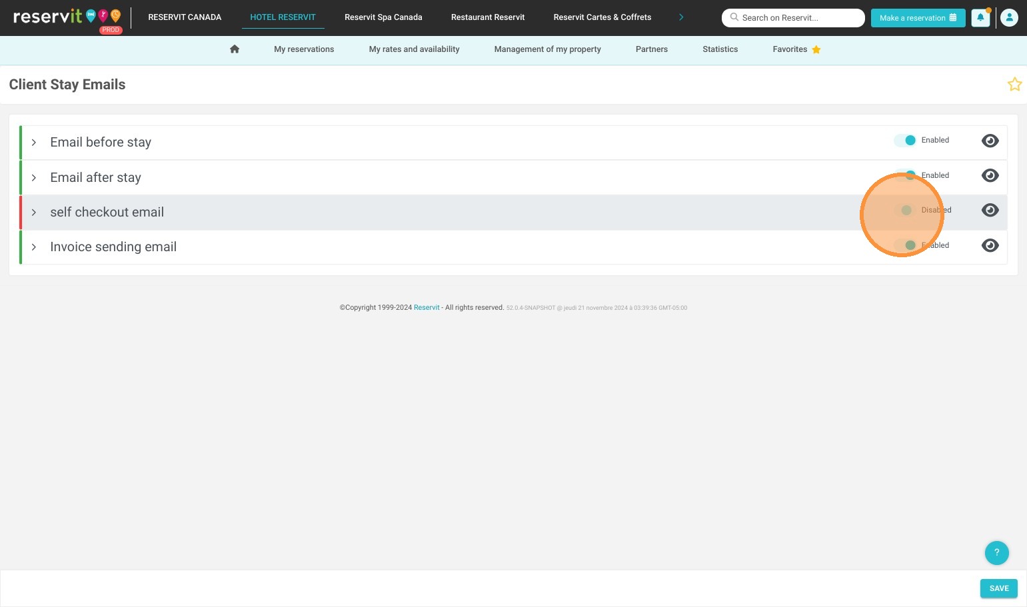Preview Email after stay eye icon
1027x607 pixels.
[990, 175]
